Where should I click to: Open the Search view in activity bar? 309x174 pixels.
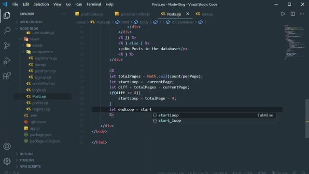[7, 30]
